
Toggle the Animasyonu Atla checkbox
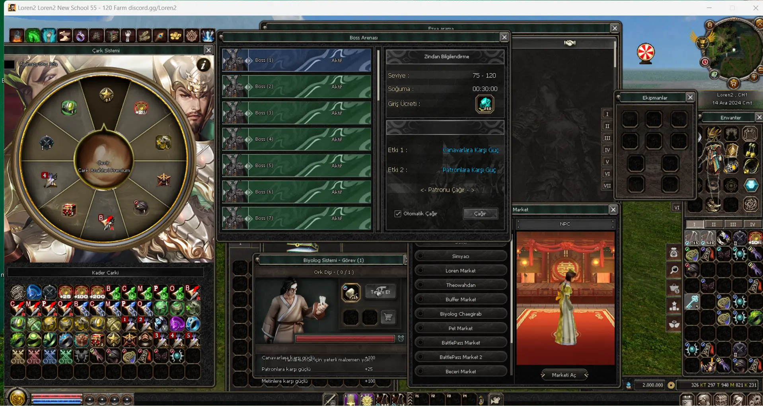tap(10, 64)
